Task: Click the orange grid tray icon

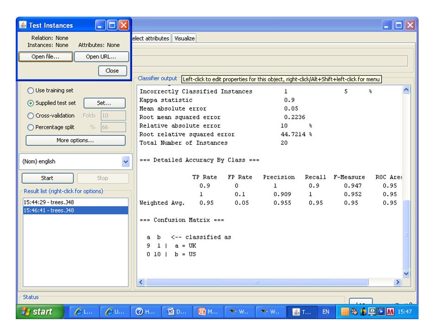Action: 344,312
